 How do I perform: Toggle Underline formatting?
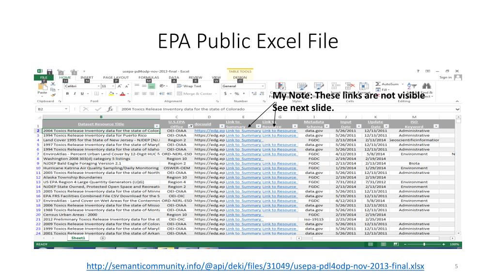tap(82, 93)
